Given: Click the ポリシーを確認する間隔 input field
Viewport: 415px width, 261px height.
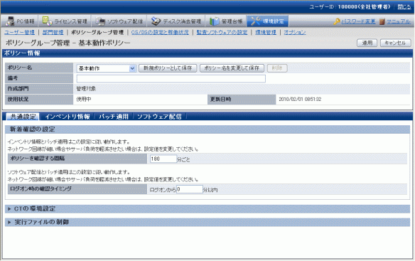Looking at the screenshot, I should (163, 159).
